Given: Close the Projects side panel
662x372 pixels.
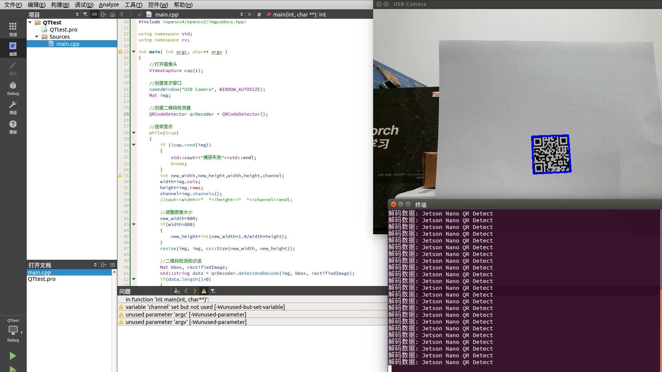Looking at the screenshot, I should pos(112,14).
